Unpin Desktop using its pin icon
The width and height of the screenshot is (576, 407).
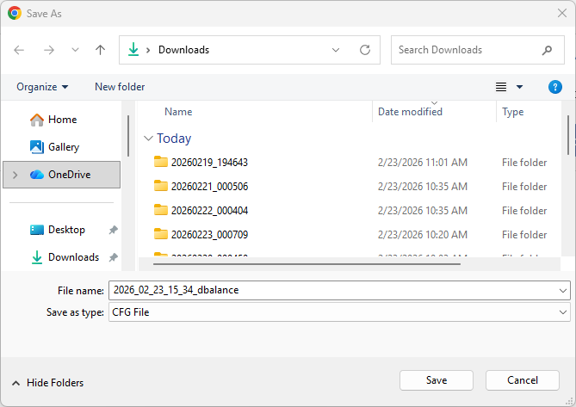point(113,230)
